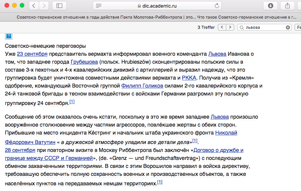Open the Николай Фёдорович Ватутин link
This screenshot has width=301, height=191.
point(226,133)
